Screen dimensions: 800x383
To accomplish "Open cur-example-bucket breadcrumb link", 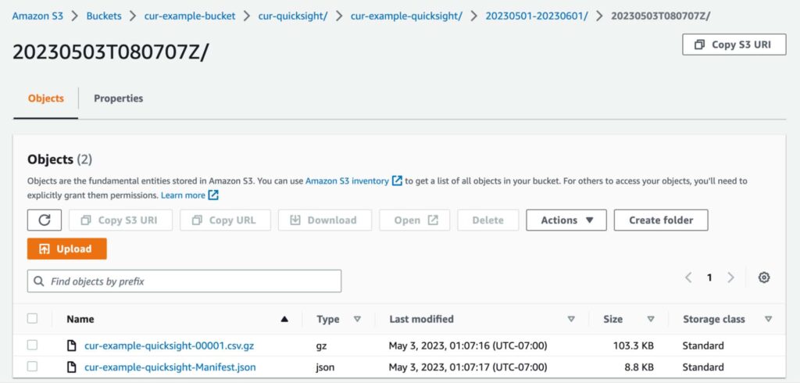I will click(x=190, y=16).
